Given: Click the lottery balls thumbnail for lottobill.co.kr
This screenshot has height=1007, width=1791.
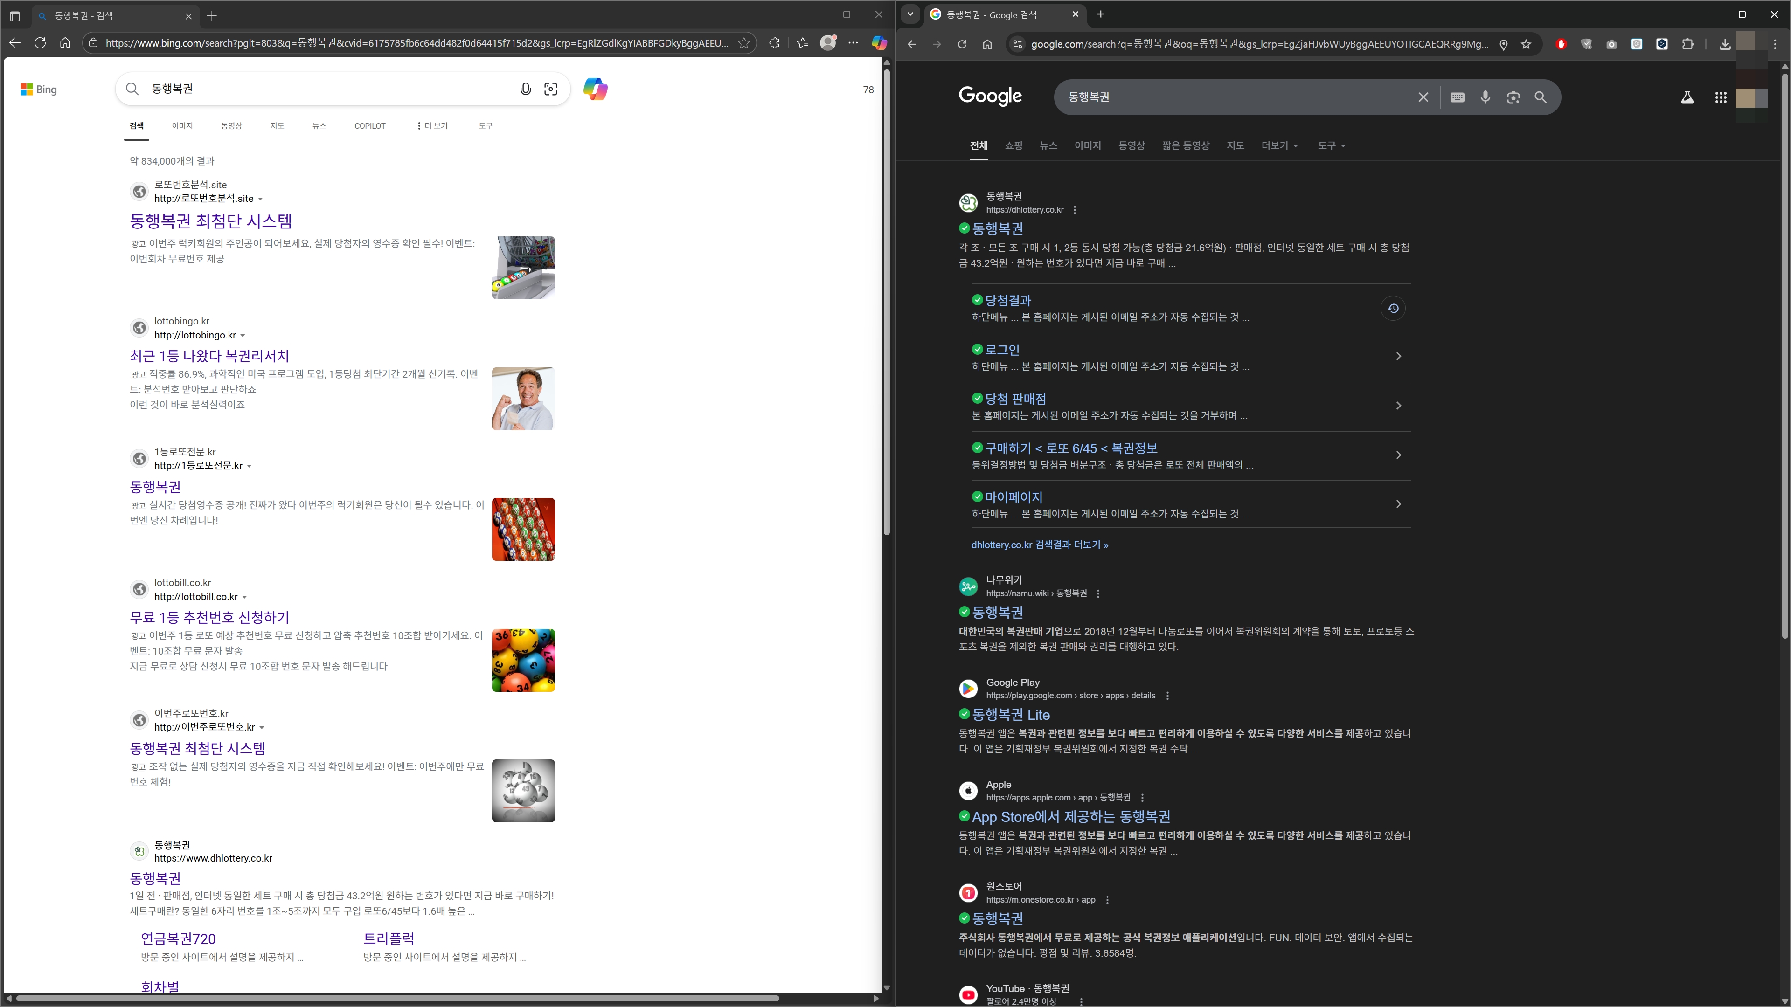Looking at the screenshot, I should [x=523, y=660].
